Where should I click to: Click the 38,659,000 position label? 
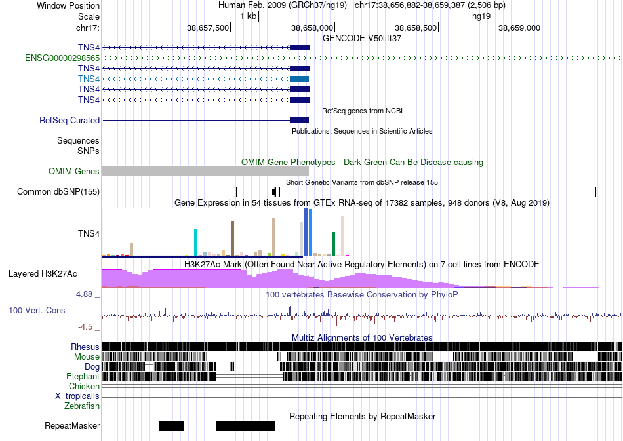pos(519,28)
